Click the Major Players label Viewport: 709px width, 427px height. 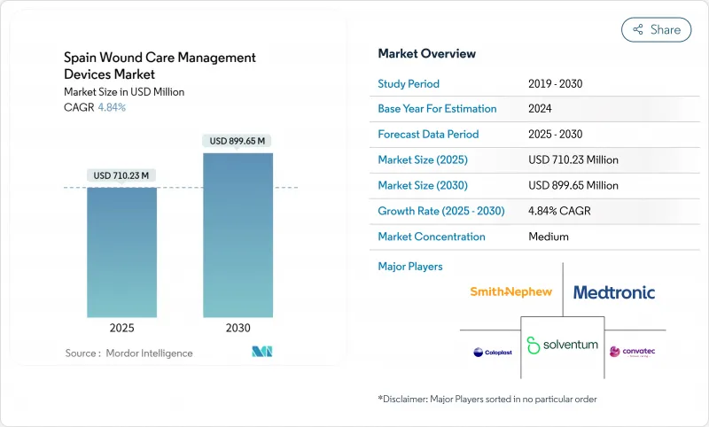click(410, 266)
